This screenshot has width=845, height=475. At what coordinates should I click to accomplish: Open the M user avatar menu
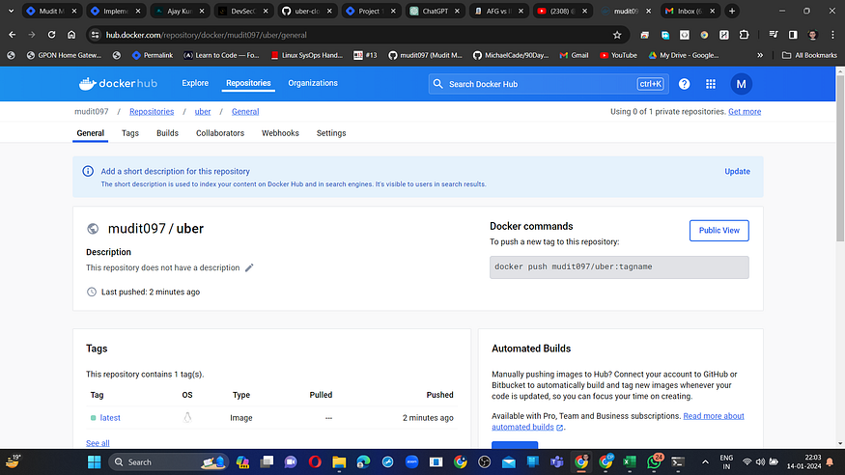(741, 84)
